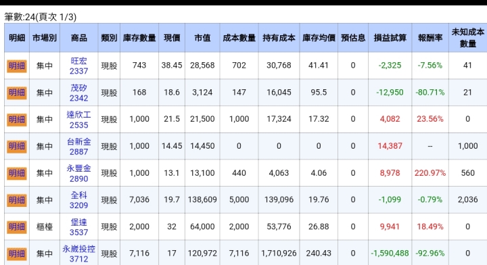Click the 損益試算 column header
The height and width of the screenshot is (265, 487).
(390, 38)
